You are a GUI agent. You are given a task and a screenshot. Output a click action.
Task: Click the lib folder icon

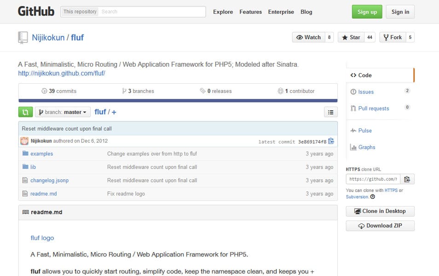click(x=25, y=167)
